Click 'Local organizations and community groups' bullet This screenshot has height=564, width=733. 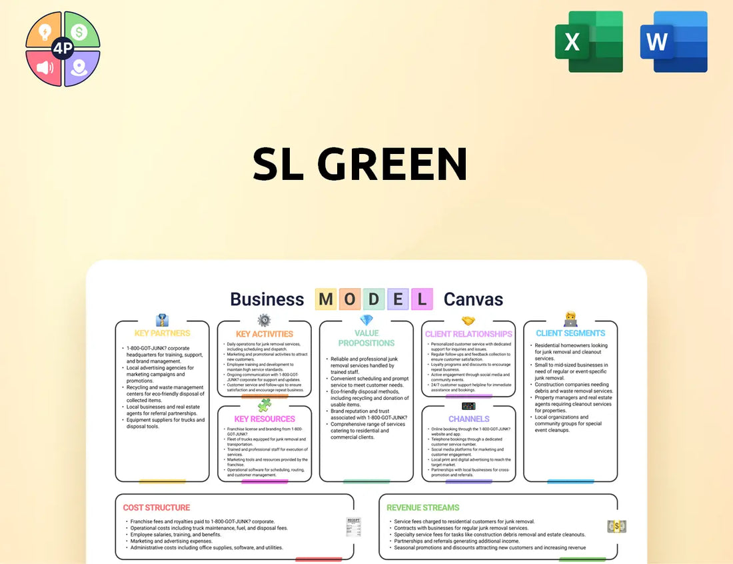(566, 424)
